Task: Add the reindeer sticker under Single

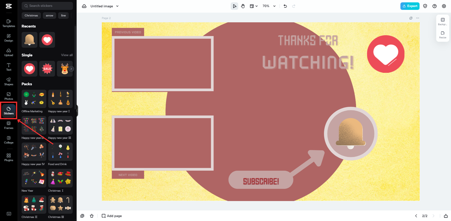Action: (x=64, y=69)
